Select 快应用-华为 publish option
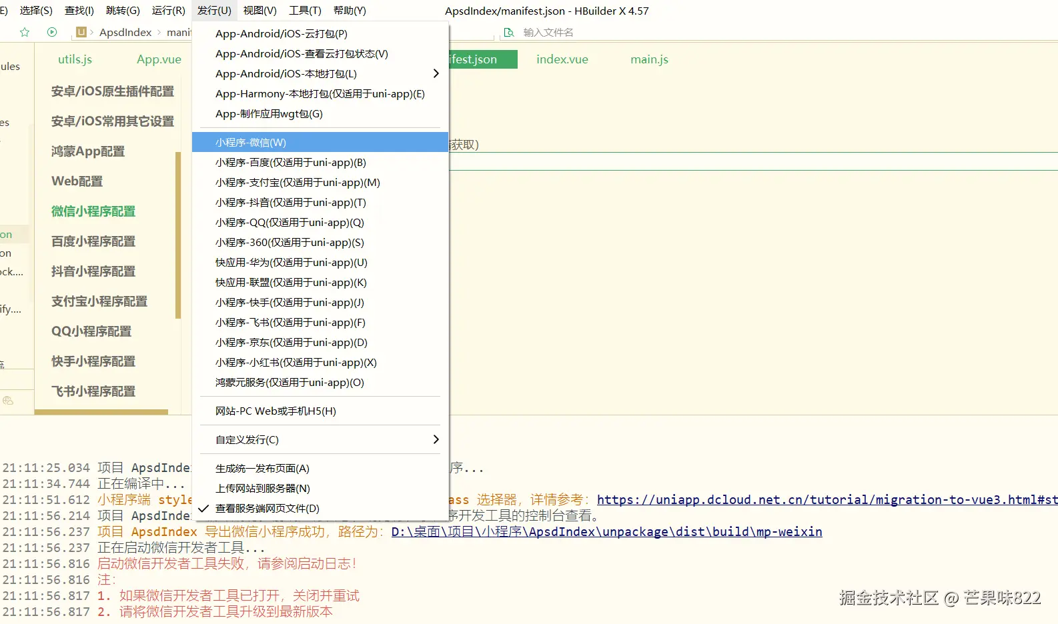 point(320,262)
